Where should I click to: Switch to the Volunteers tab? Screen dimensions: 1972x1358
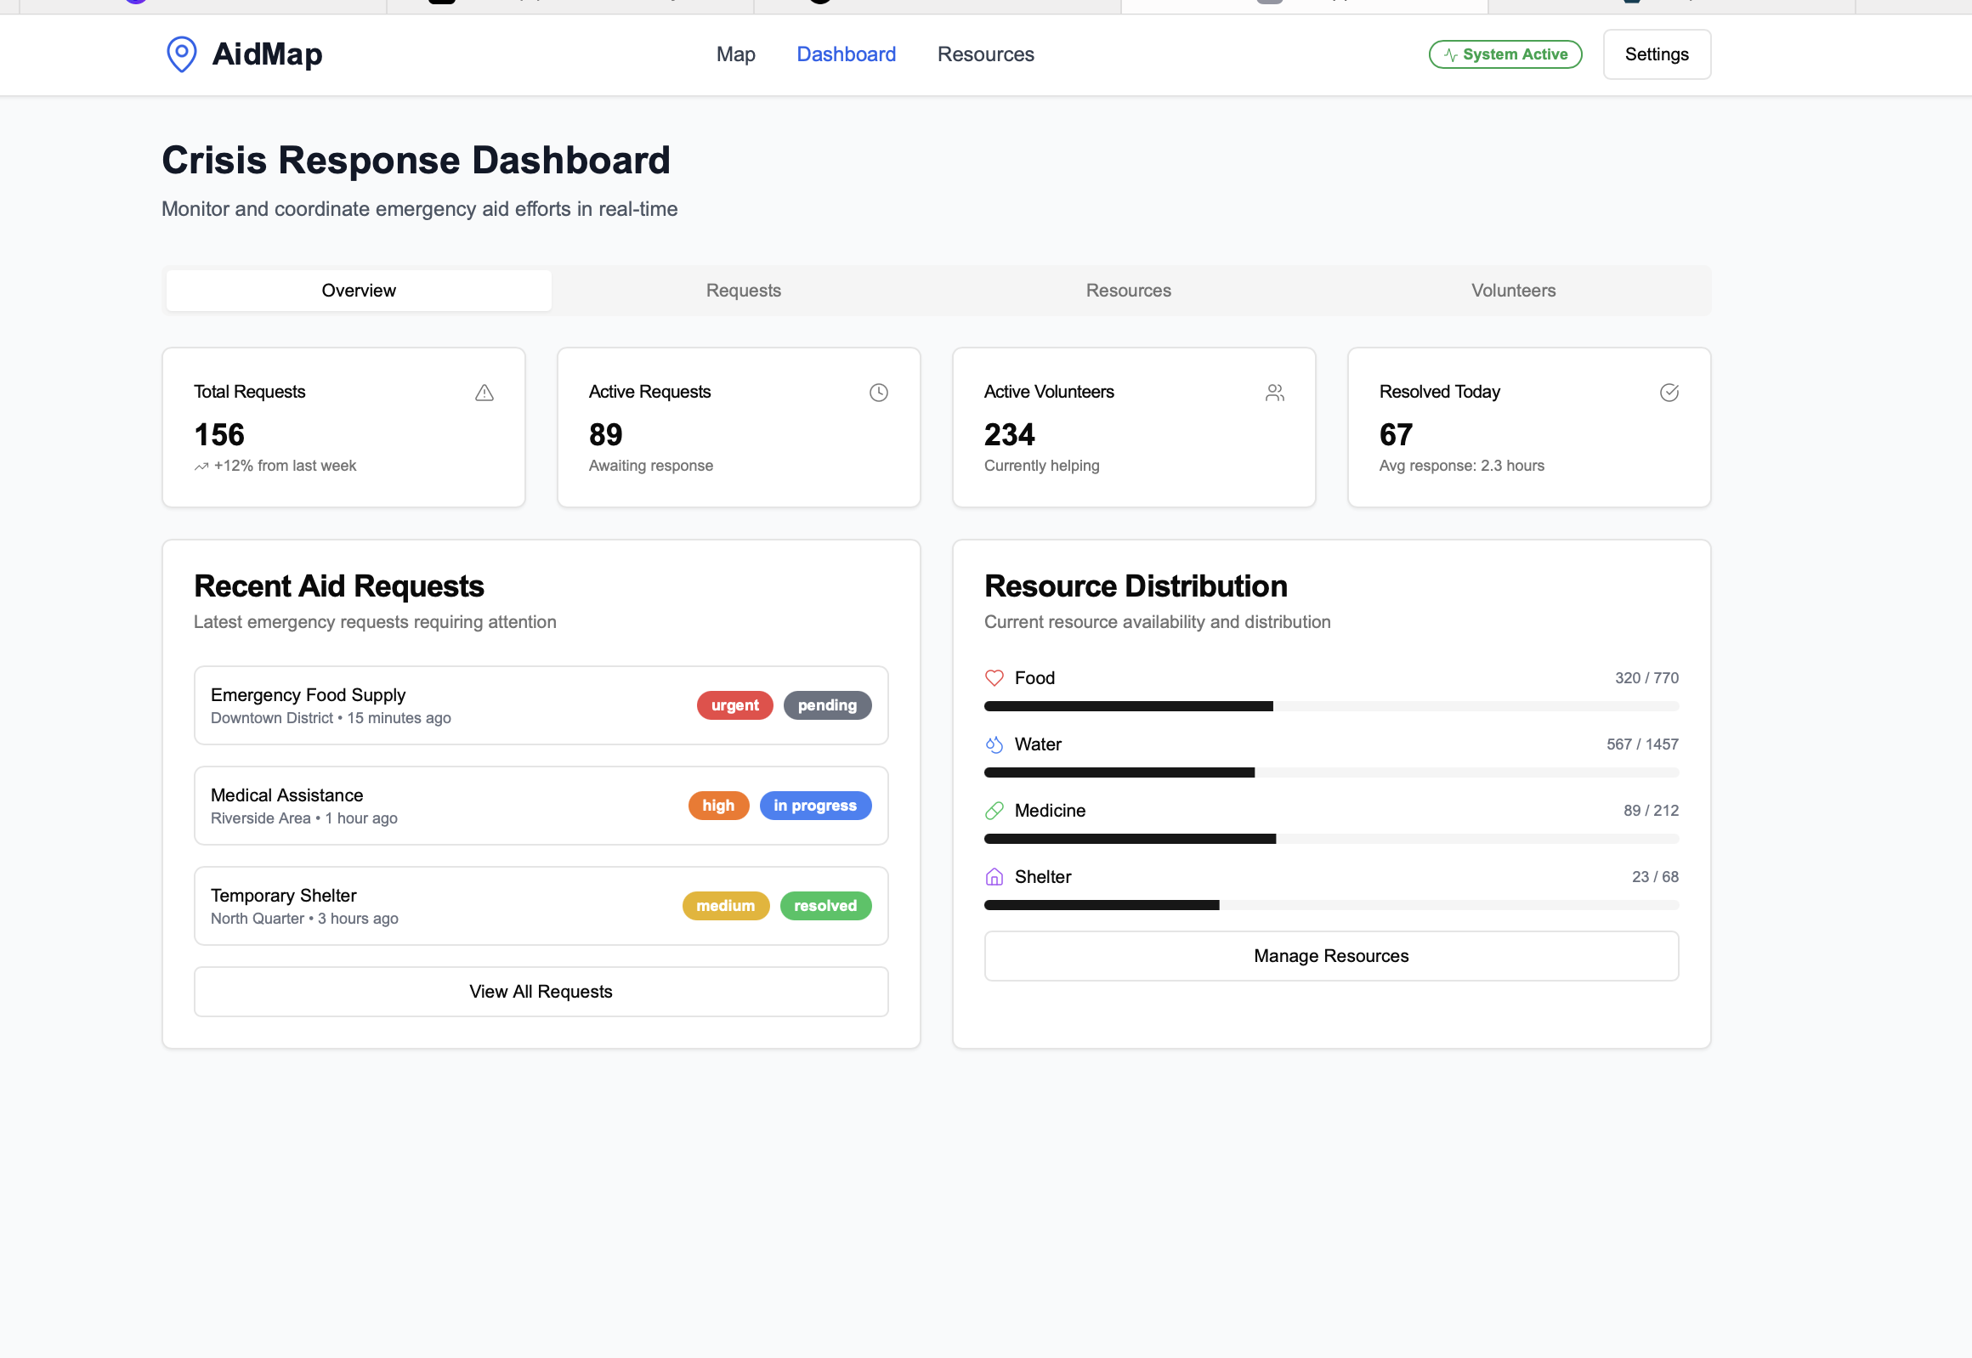point(1512,291)
